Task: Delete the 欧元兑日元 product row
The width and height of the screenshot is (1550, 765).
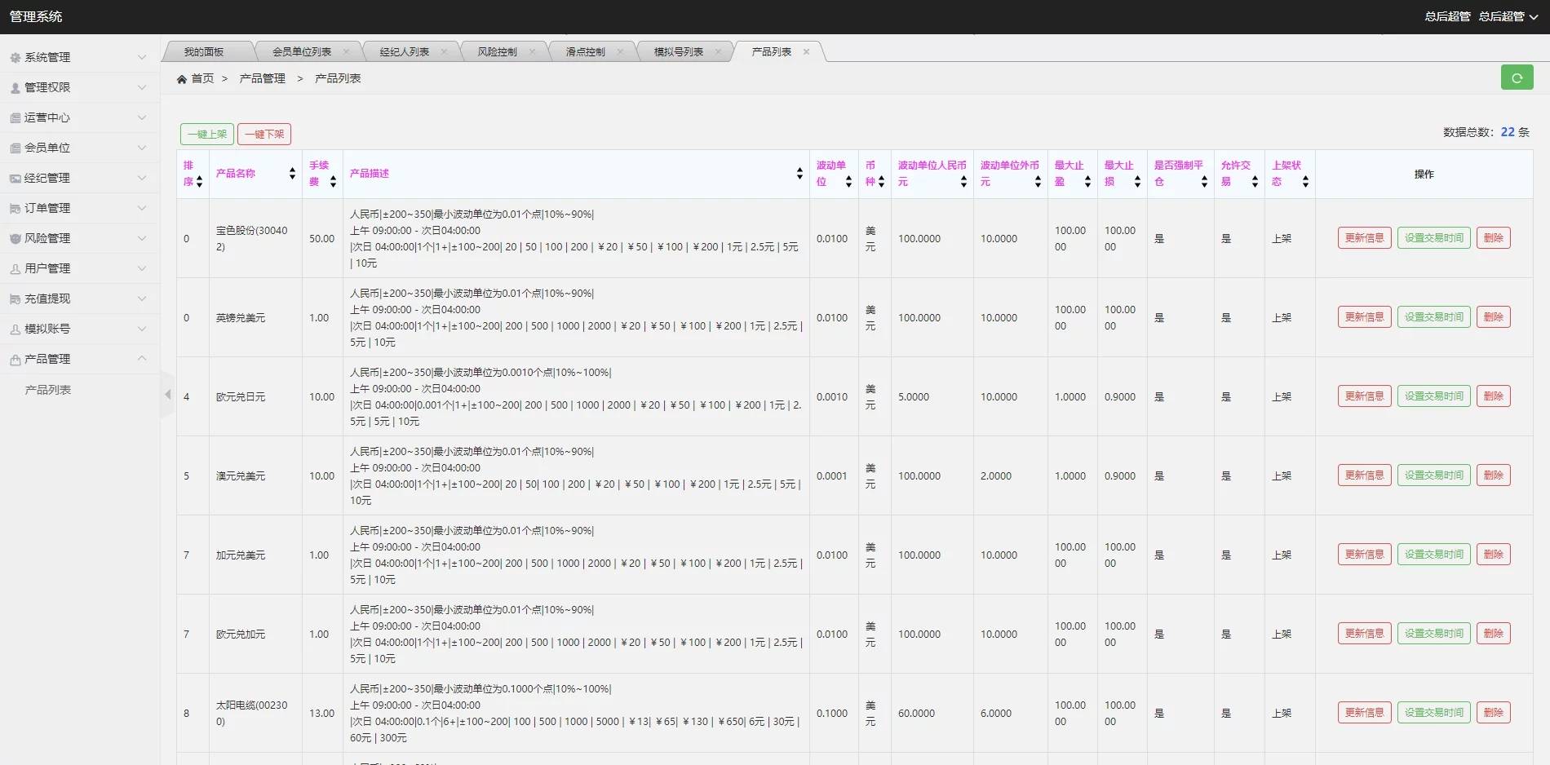Action: point(1493,396)
